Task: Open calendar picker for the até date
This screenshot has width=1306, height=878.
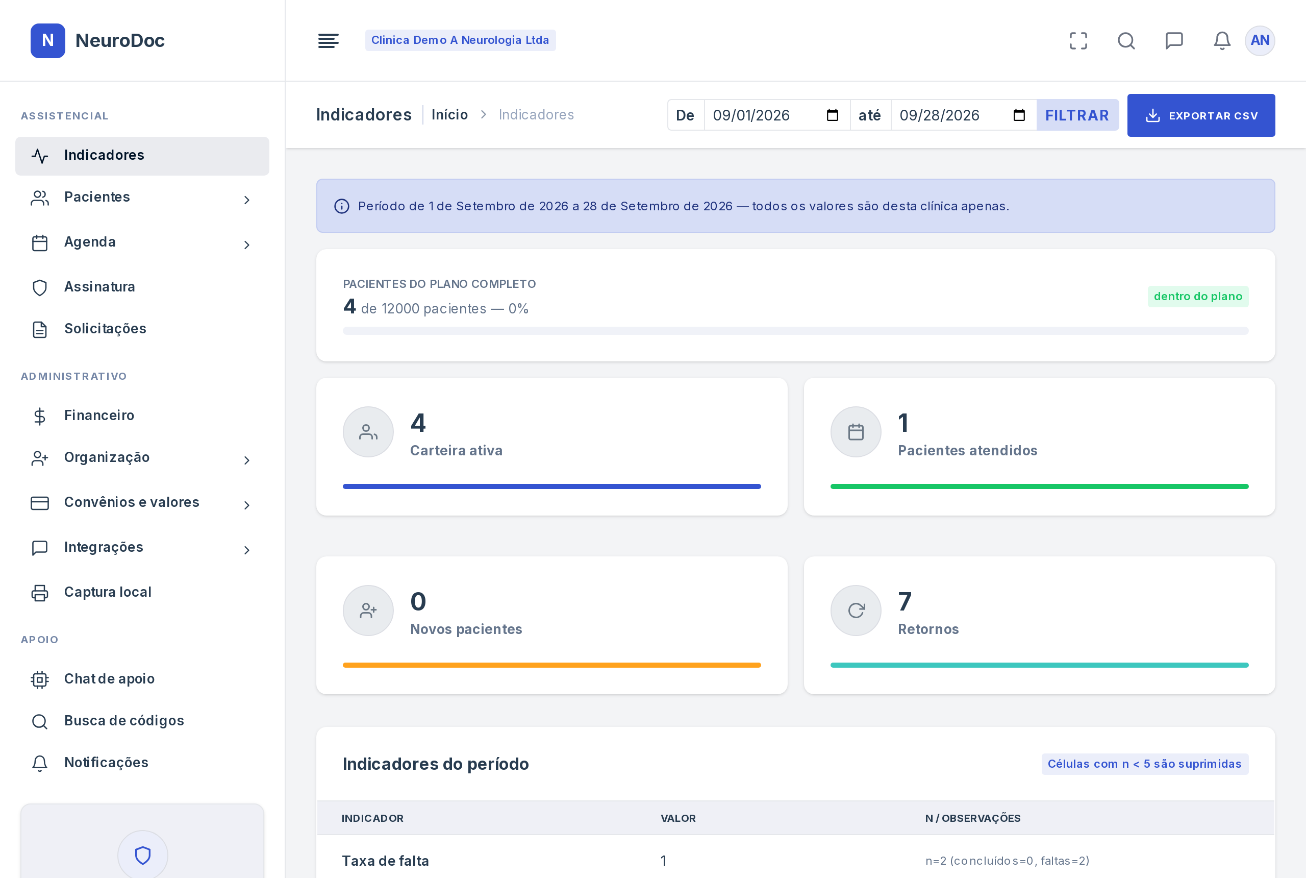Action: [x=1019, y=115]
